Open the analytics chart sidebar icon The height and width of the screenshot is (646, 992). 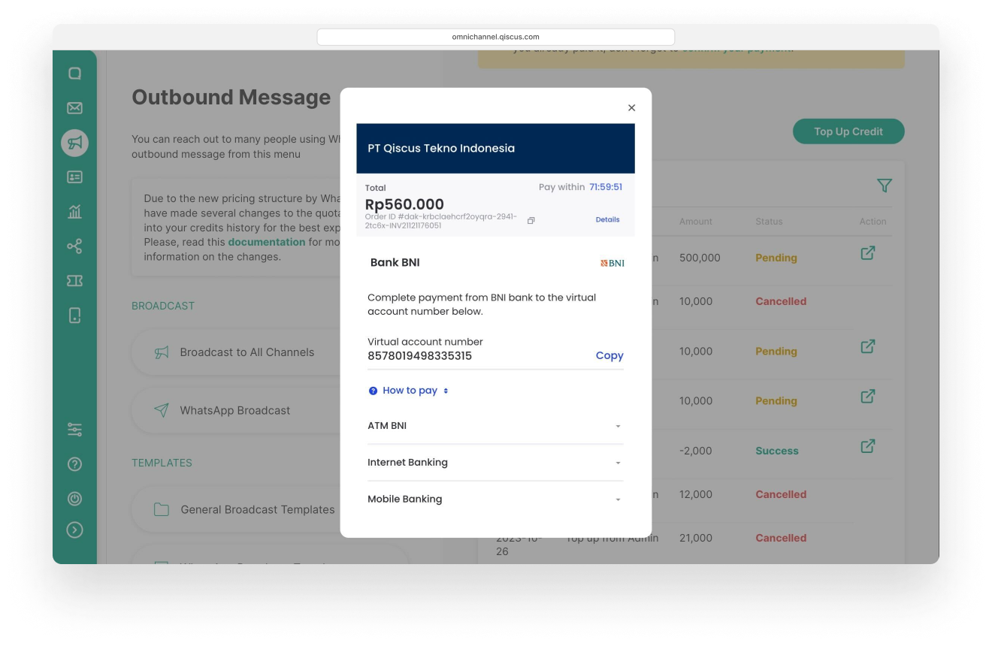click(74, 212)
